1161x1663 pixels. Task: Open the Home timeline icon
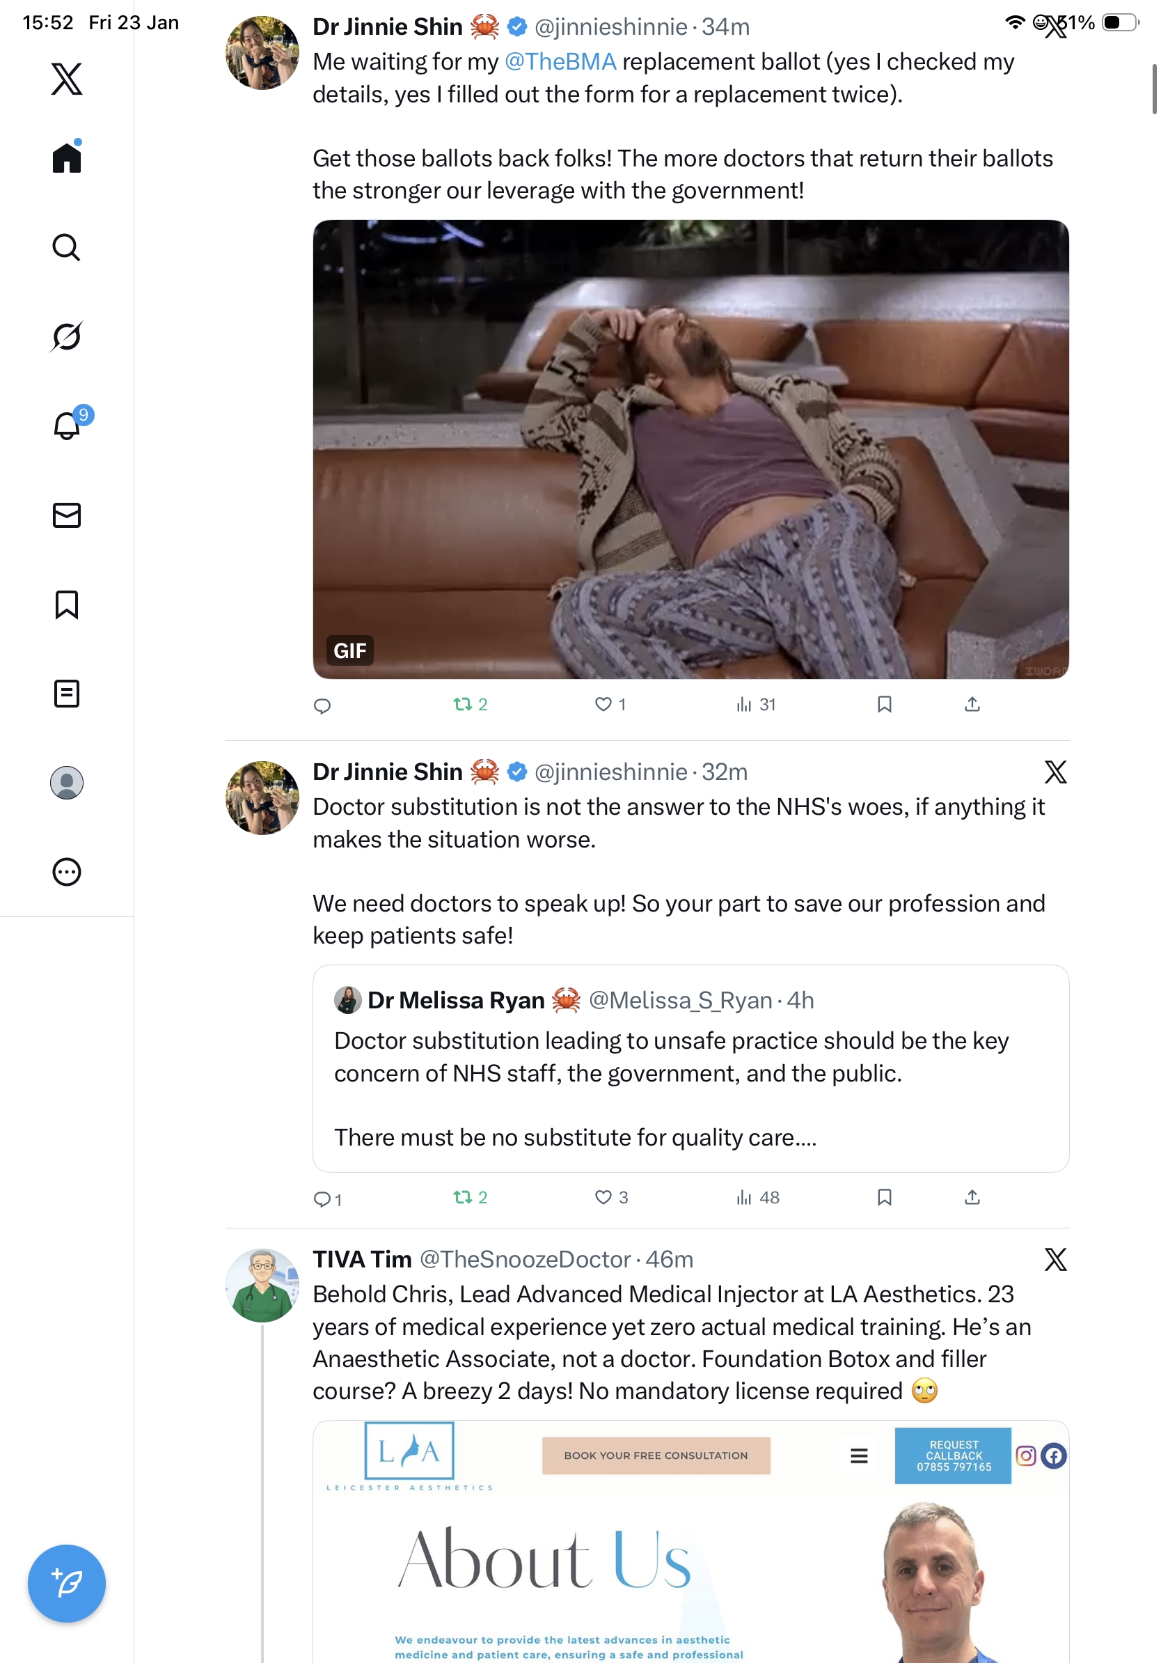coord(67,157)
